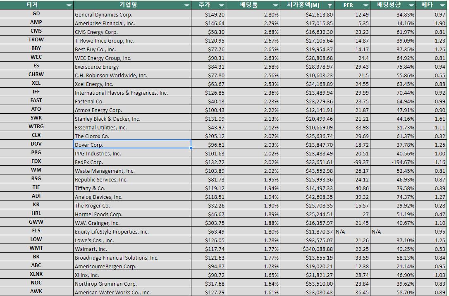Screen dimensions: 449x296
Task: Select payout ratio -194.67% cell
Action: (393, 162)
